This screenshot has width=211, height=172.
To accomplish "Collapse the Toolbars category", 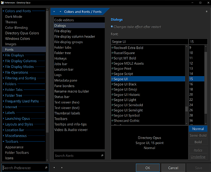I will pos(3,141).
